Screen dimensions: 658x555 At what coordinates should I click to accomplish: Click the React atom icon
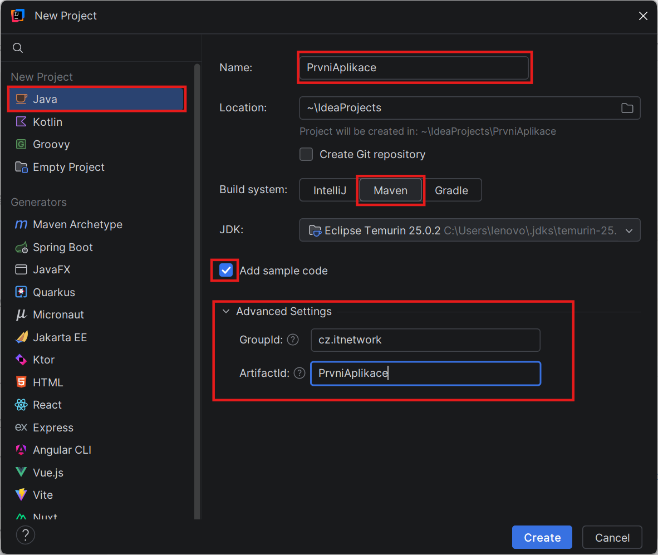tap(21, 405)
